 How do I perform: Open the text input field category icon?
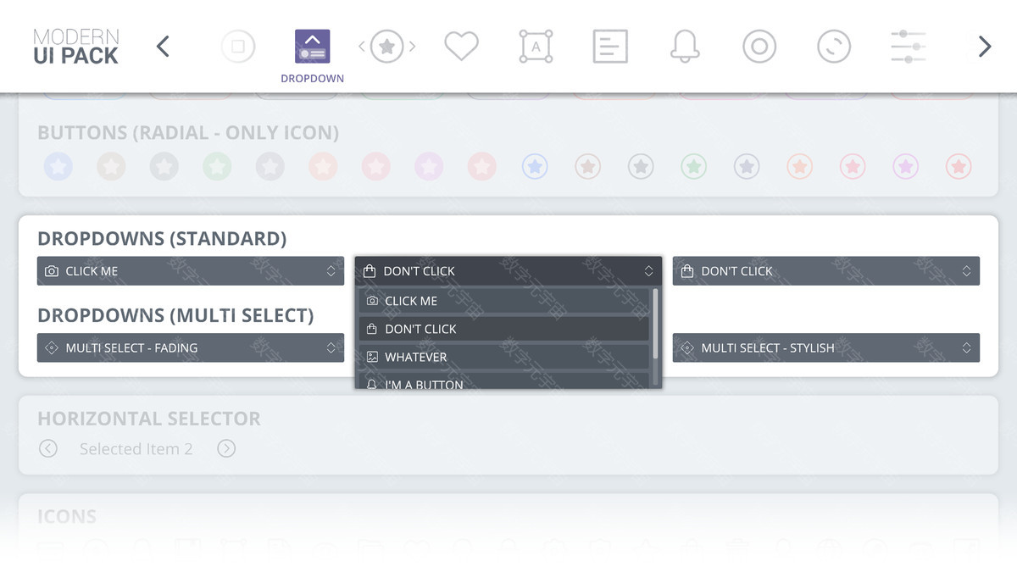536,47
